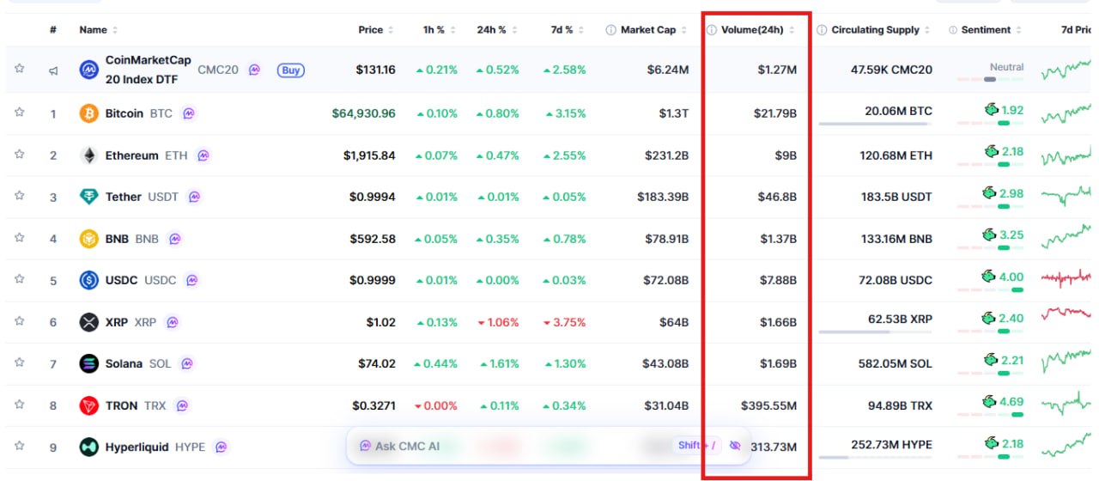
Task: Click Market Cap info icon
Action: pyautogui.click(x=611, y=30)
